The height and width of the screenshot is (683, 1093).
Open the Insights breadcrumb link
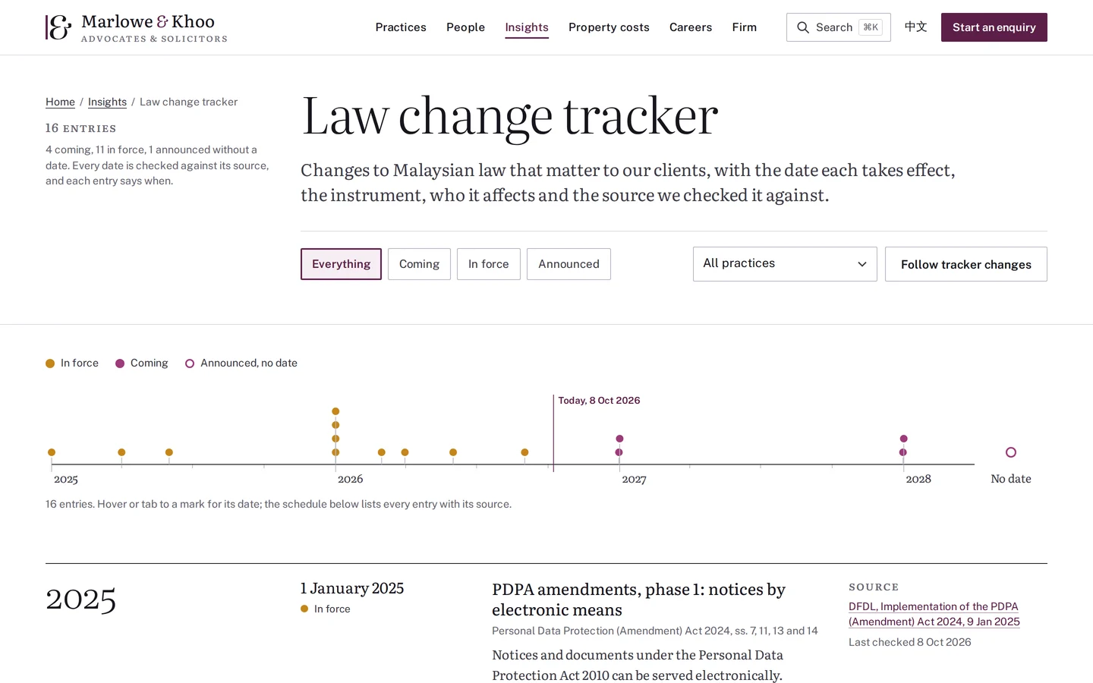pyautogui.click(x=107, y=102)
